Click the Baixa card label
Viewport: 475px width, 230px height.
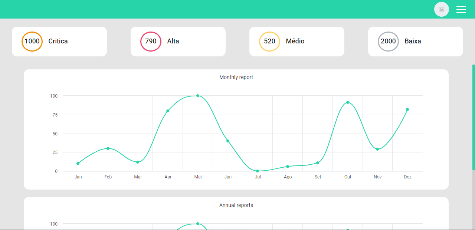[x=413, y=41]
